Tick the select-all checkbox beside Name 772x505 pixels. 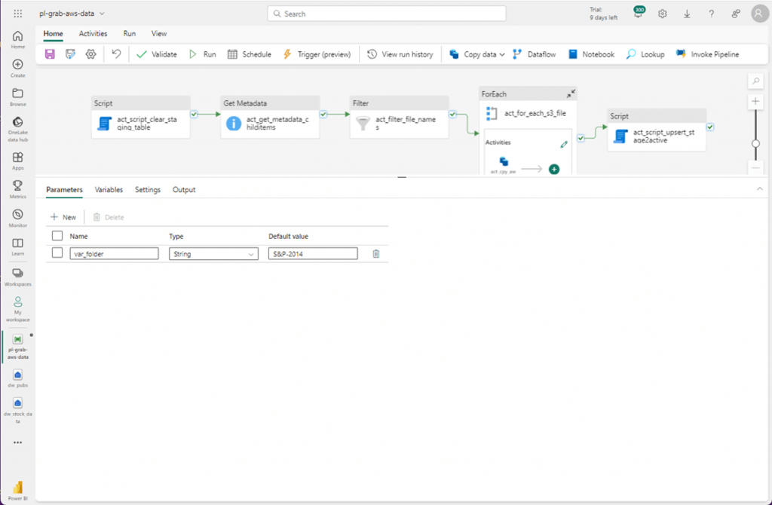click(57, 236)
